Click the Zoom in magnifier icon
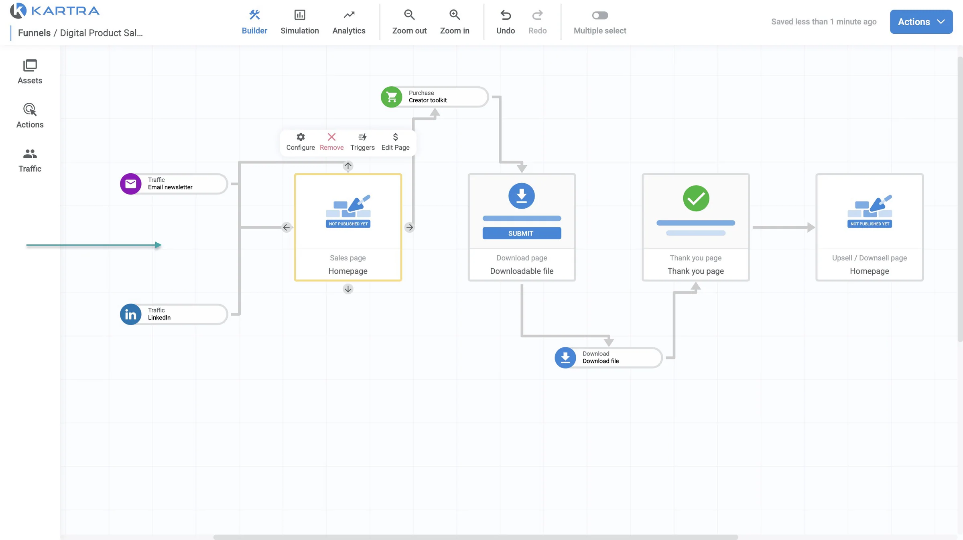The image size is (963, 540). 455,15
